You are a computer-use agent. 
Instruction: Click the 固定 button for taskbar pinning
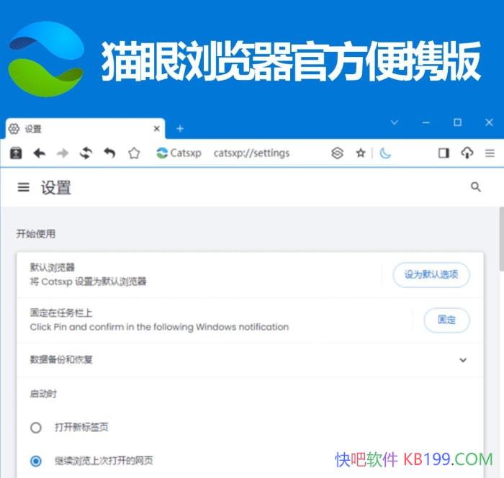click(447, 320)
